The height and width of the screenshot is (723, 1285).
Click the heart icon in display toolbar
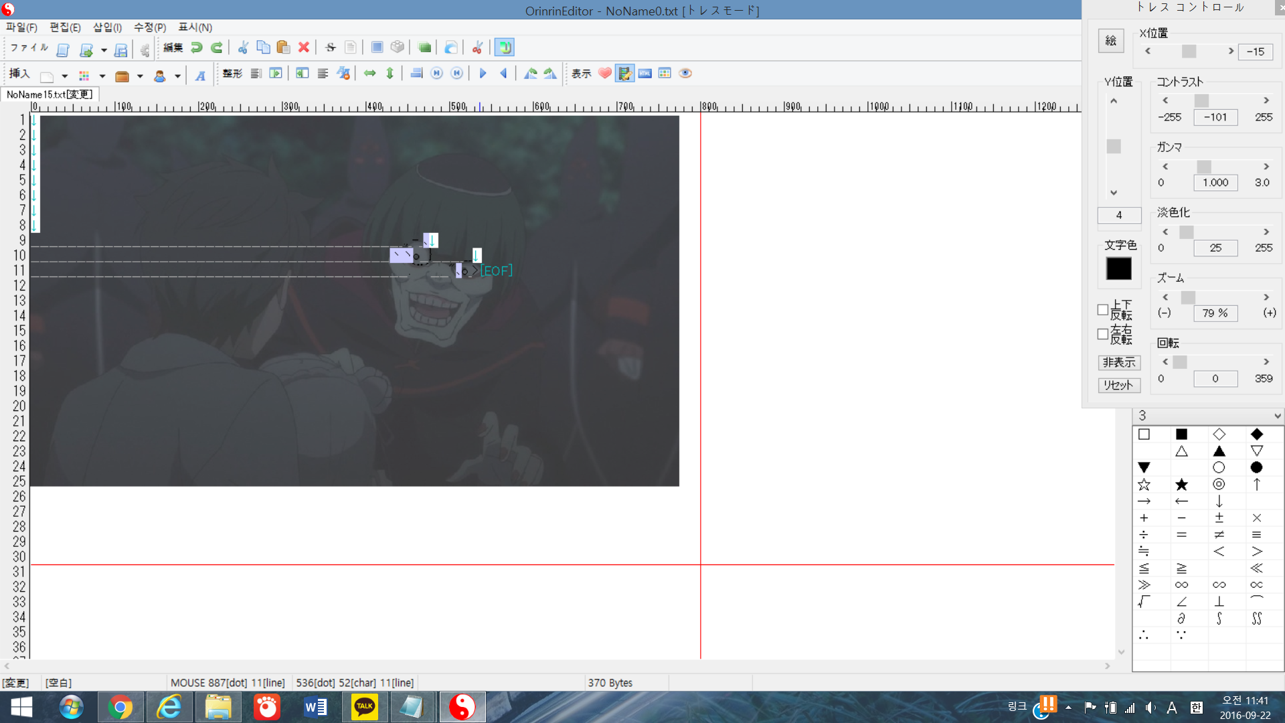pyautogui.click(x=605, y=74)
